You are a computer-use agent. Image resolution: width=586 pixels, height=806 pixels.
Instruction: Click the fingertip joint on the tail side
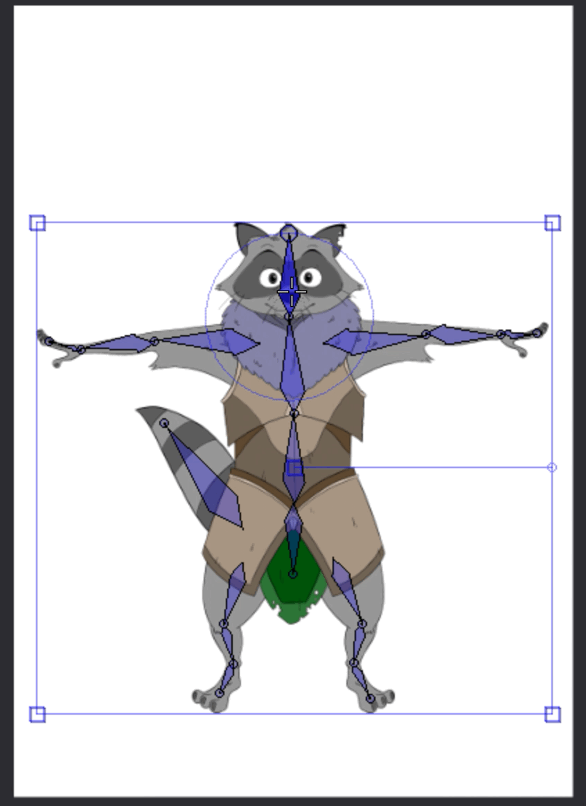coord(48,341)
